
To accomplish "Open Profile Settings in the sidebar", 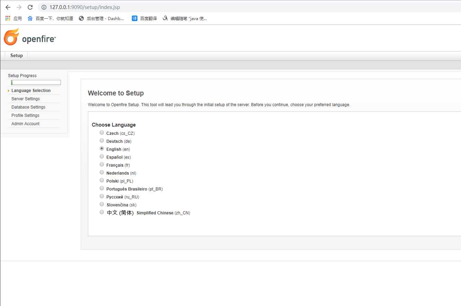I will [25, 115].
